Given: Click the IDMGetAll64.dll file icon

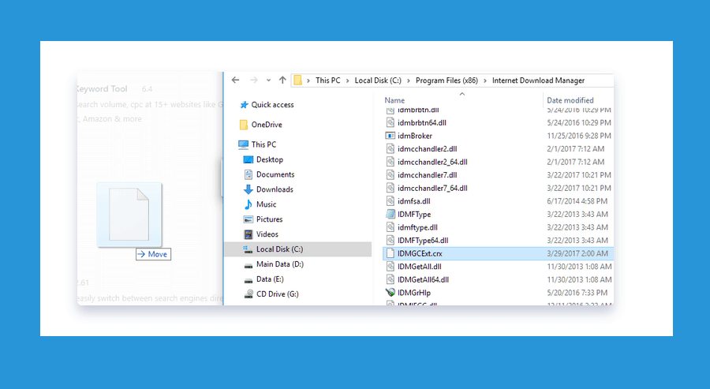Looking at the screenshot, I should tap(390, 279).
